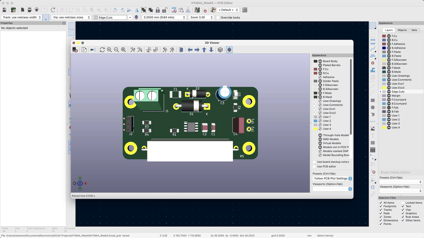Viewport: 424px width, 238px height.
Task: Click the Redo arrow in PCB Editor toolbar
Action: coord(53,10)
